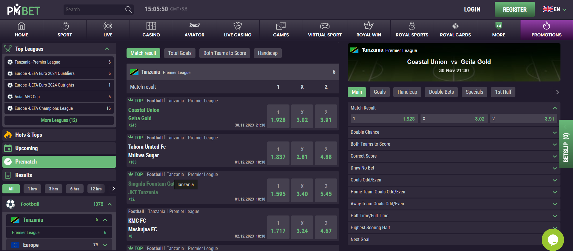Pick Coastal Union win odds 1.928 in list

278,116
